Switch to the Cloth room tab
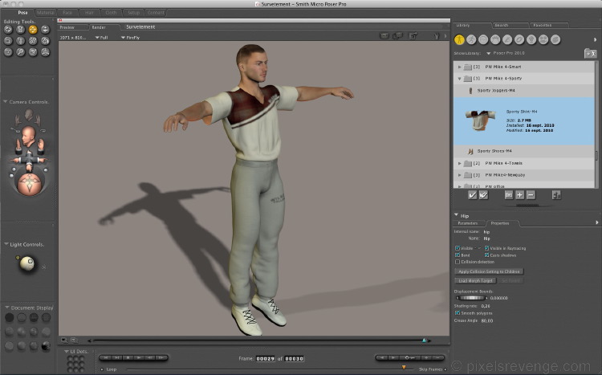Screen dimensions: 602x375 pyautogui.click(x=111, y=13)
